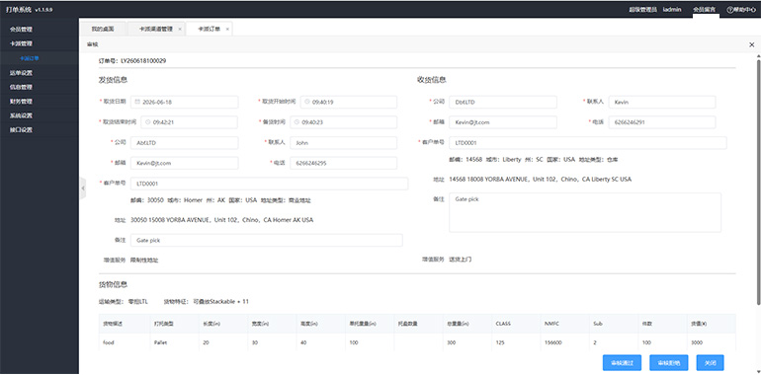Click the 备货时间 field 09:40:23
761x375 pixels.
tap(344, 122)
